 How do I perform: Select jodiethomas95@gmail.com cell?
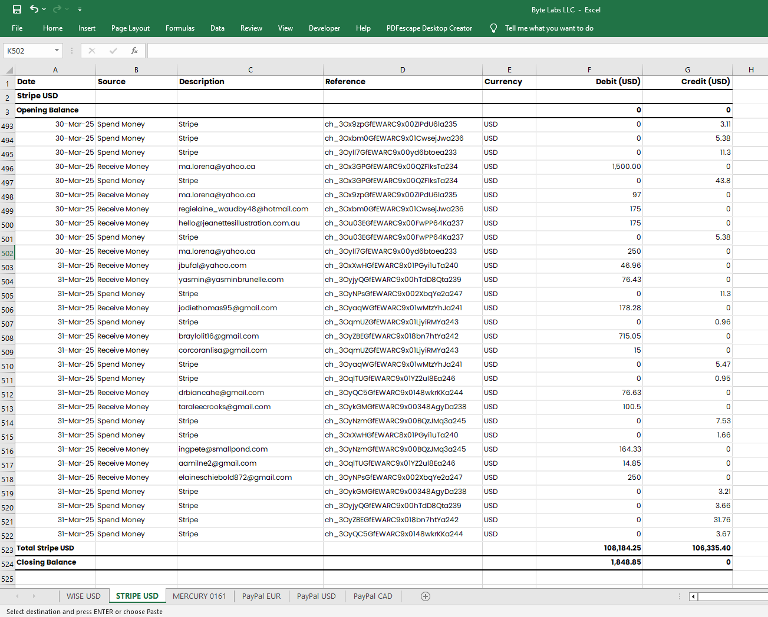click(x=250, y=308)
